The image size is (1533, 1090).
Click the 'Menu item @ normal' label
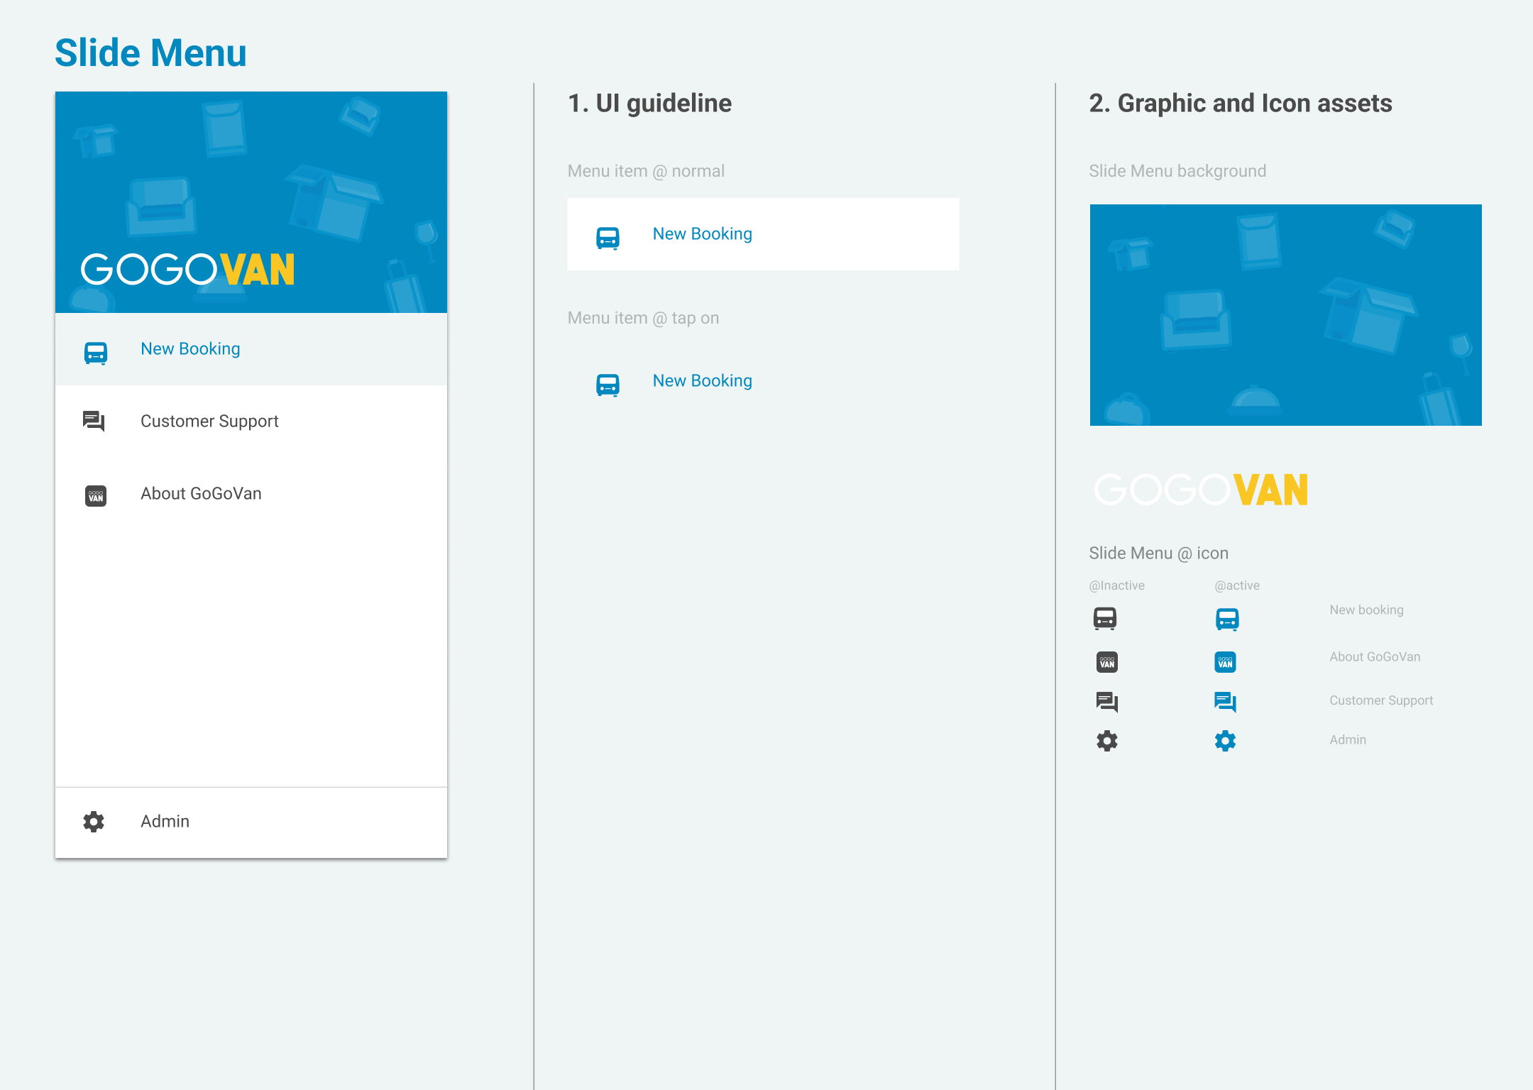pyautogui.click(x=646, y=171)
